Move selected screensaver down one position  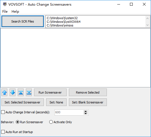pos(13,92)
